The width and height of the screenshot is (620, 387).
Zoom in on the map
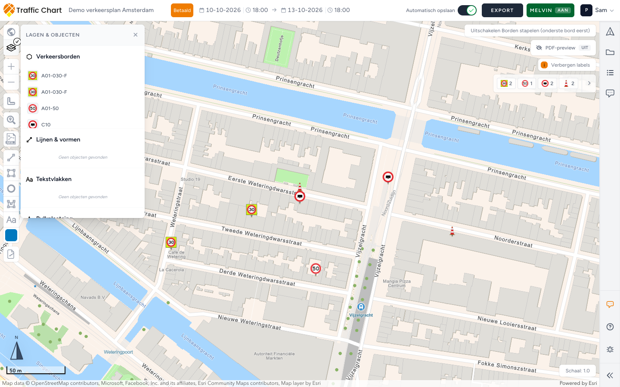(11, 66)
